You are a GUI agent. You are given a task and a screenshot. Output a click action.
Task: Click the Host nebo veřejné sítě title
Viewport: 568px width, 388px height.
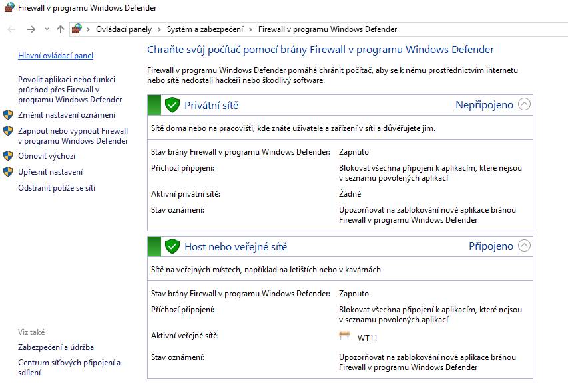[236, 247]
